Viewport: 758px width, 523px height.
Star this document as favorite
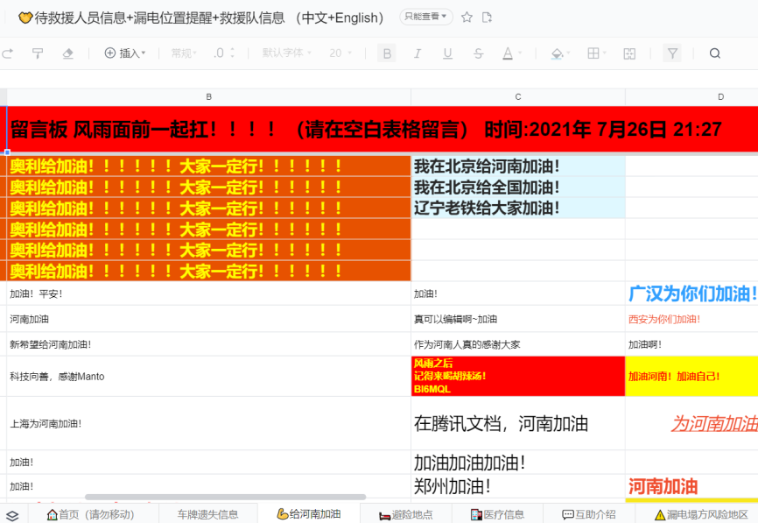pyautogui.click(x=467, y=18)
